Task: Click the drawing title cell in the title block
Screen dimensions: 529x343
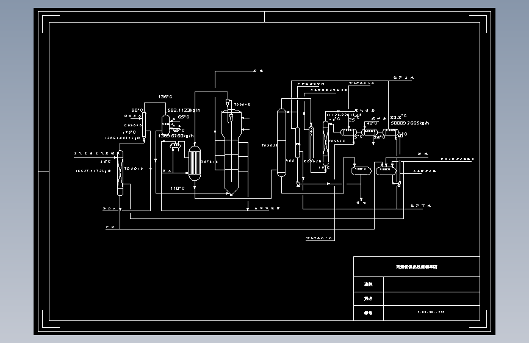Action: tap(417, 267)
